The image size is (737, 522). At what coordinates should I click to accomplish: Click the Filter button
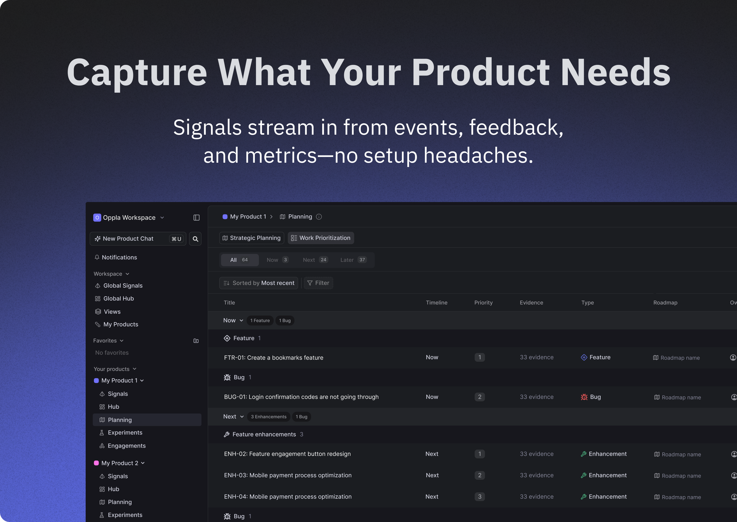point(318,283)
